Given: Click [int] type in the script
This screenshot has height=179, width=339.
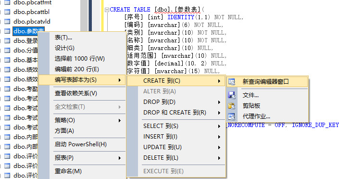Looking at the screenshot, I should pyautogui.click(x=155, y=17).
